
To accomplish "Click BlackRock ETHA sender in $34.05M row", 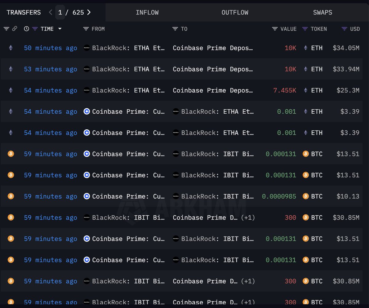I will pos(128,48).
